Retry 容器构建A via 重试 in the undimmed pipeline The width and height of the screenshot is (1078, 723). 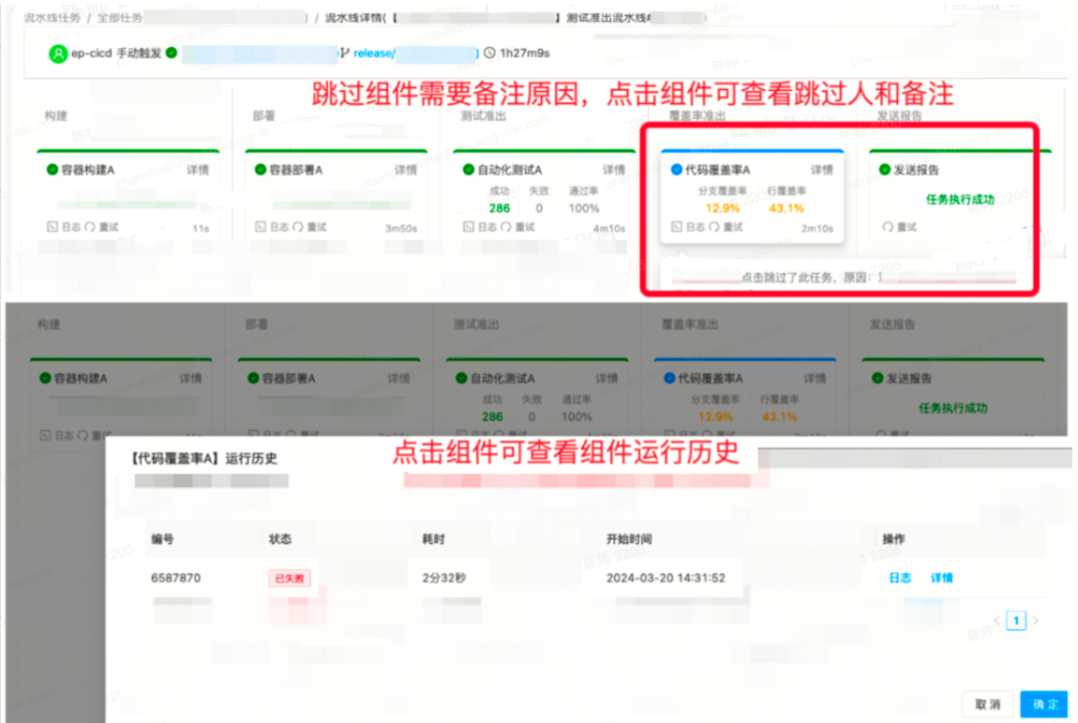[x=102, y=227]
